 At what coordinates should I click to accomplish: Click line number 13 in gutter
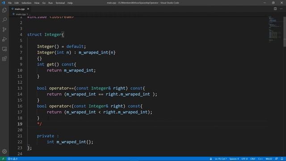coord(20,88)
